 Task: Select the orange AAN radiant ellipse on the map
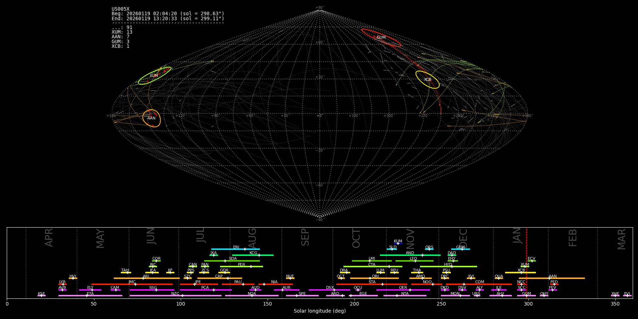pos(151,118)
